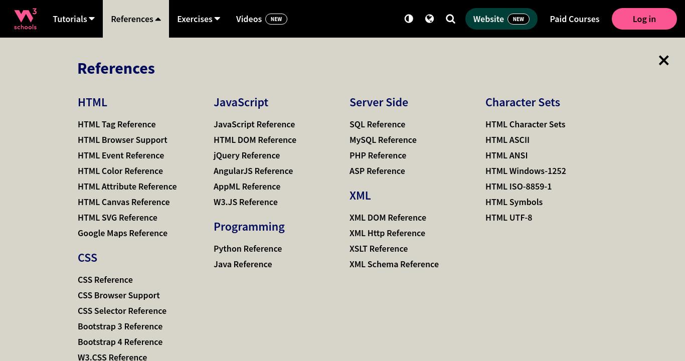Open HTML ASCII link
685x361 pixels.
[x=507, y=139]
